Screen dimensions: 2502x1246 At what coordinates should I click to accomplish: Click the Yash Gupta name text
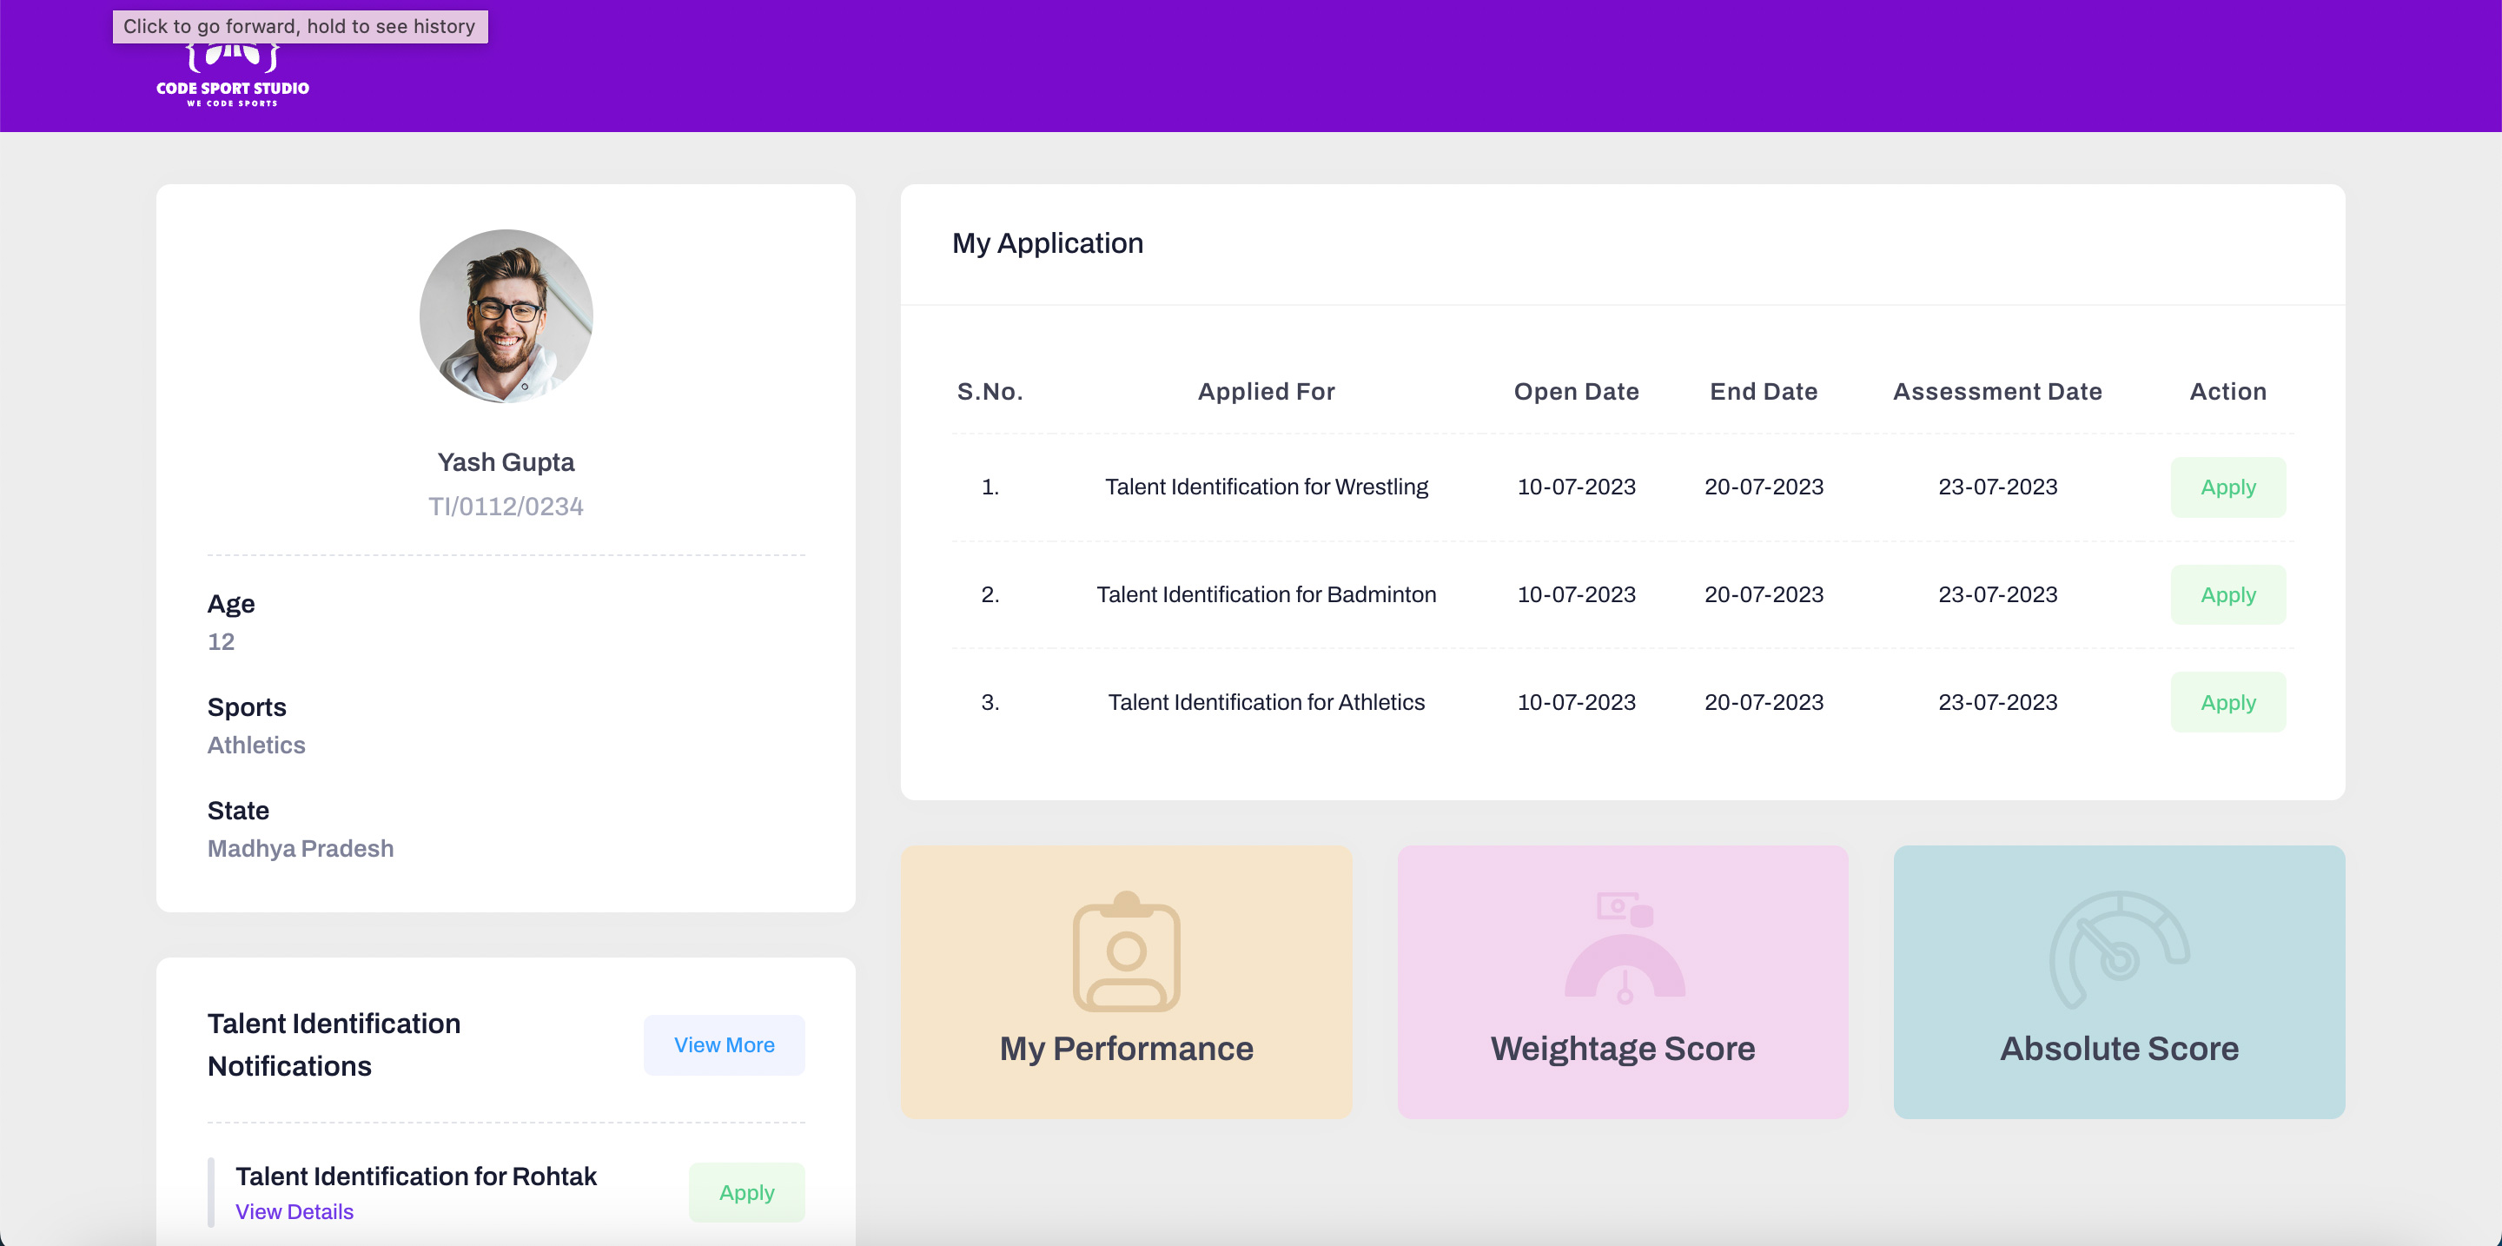coord(505,462)
